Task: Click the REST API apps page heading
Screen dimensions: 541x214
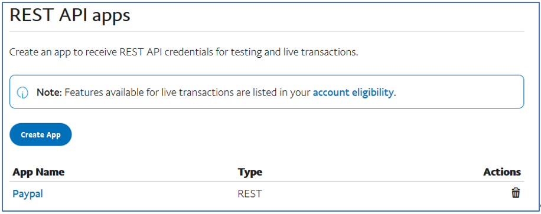Action: tap(70, 15)
